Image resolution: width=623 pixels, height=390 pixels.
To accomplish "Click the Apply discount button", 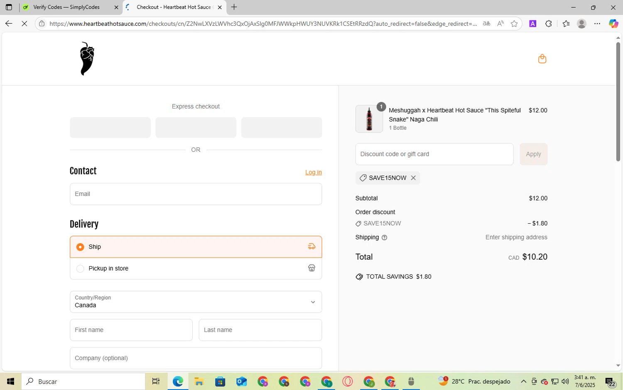I will pyautogui.click(x=533, y=154).
